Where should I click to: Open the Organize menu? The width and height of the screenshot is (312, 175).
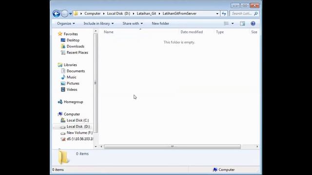click(x=66, y=23)
